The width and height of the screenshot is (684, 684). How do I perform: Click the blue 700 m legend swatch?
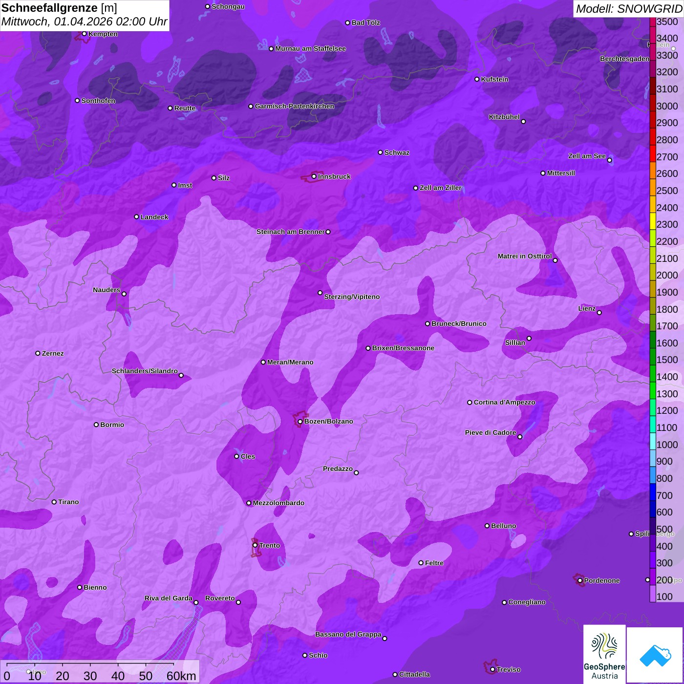[653, 492]
